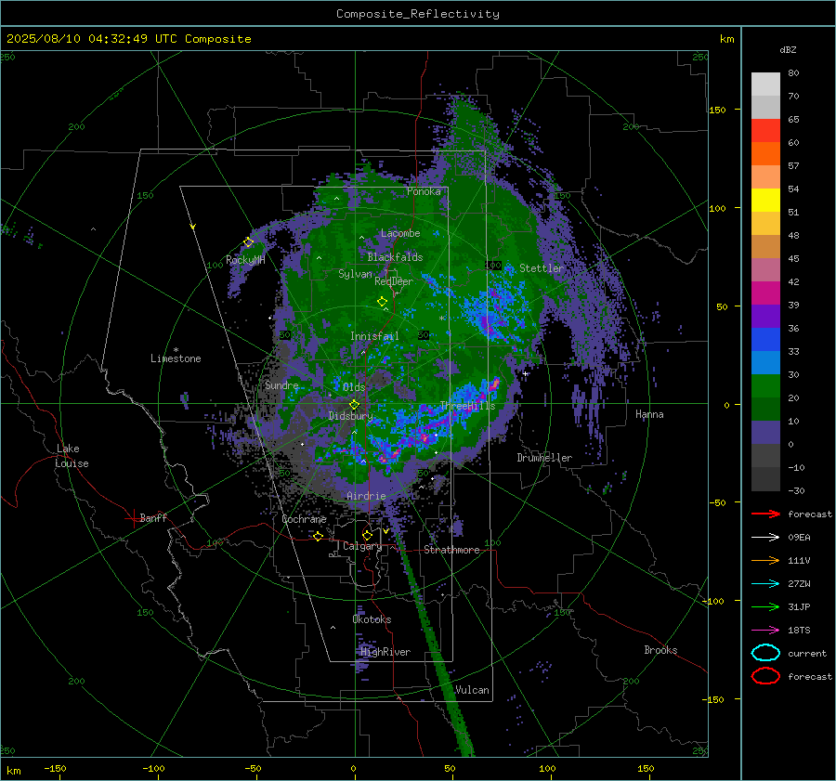Click the HighRiver label
836x781 pixels.
[385, 652]
